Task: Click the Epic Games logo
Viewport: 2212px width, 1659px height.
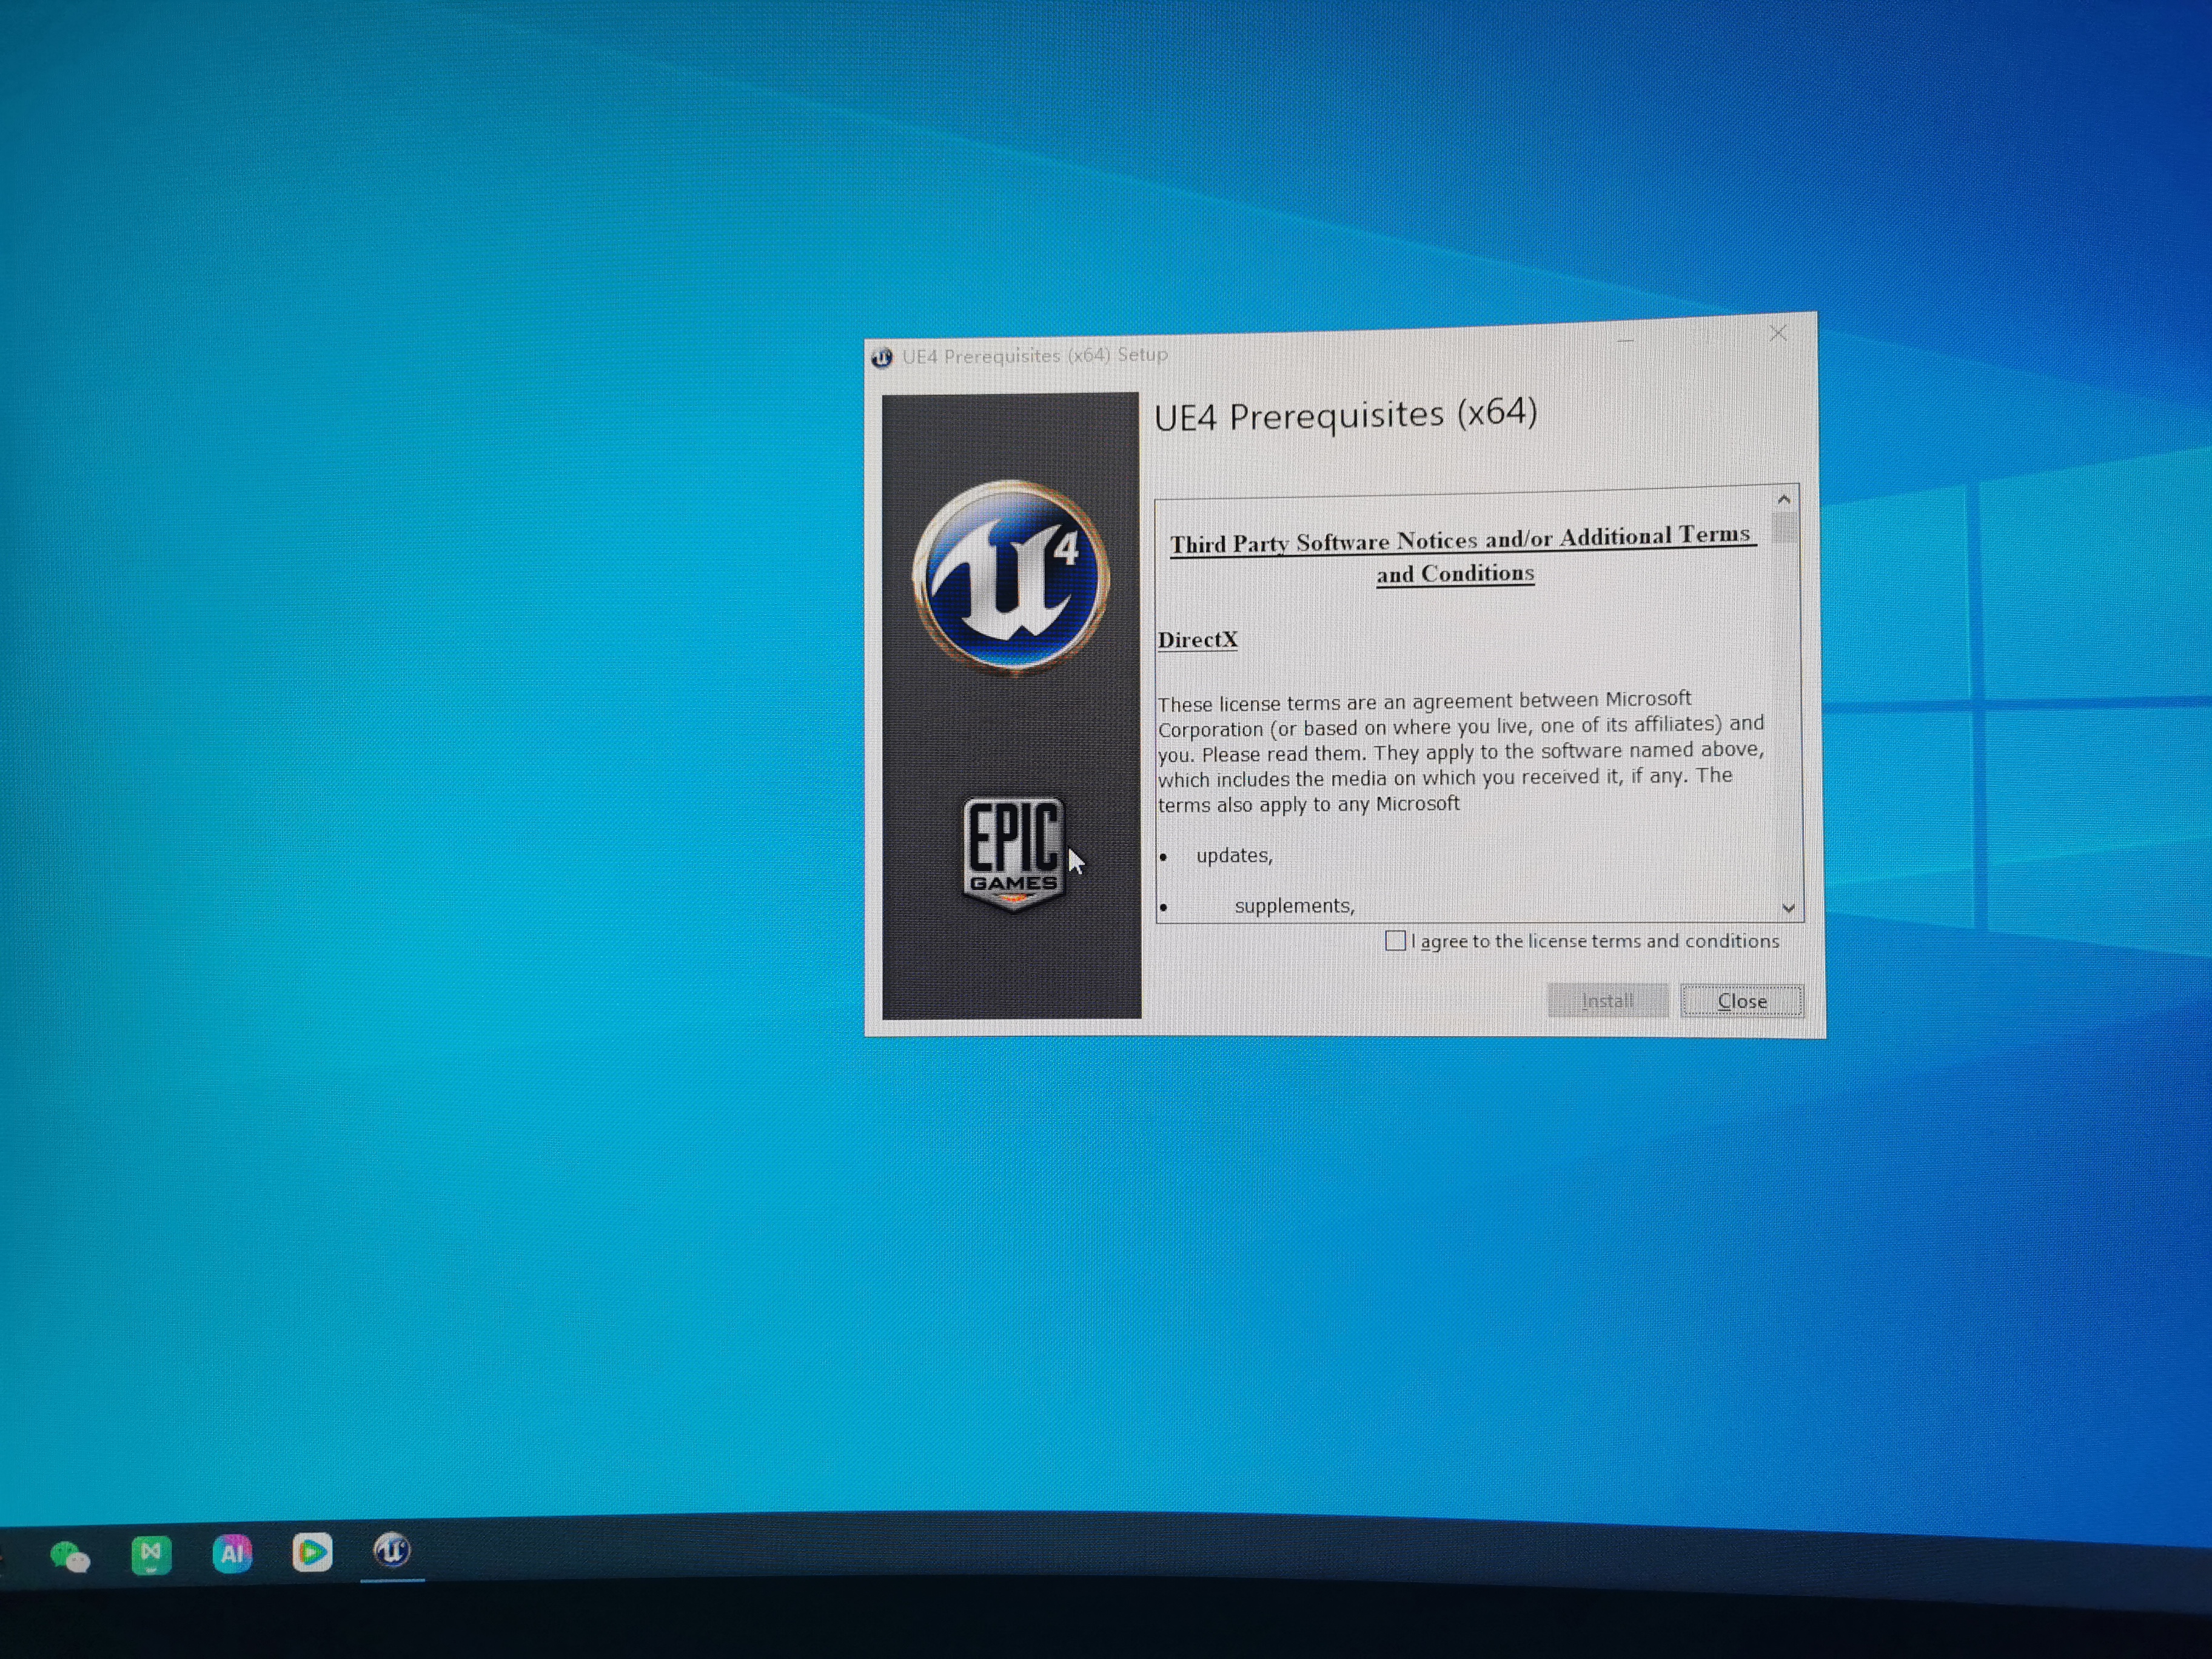Action: (x=1013, y=853)
